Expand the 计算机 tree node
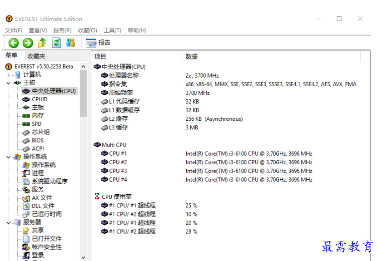The height and width of the screenshot is (261, 377). [9, 75]
